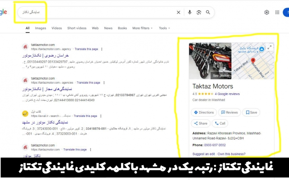Save Taktaz Motors place

[251, 112]
